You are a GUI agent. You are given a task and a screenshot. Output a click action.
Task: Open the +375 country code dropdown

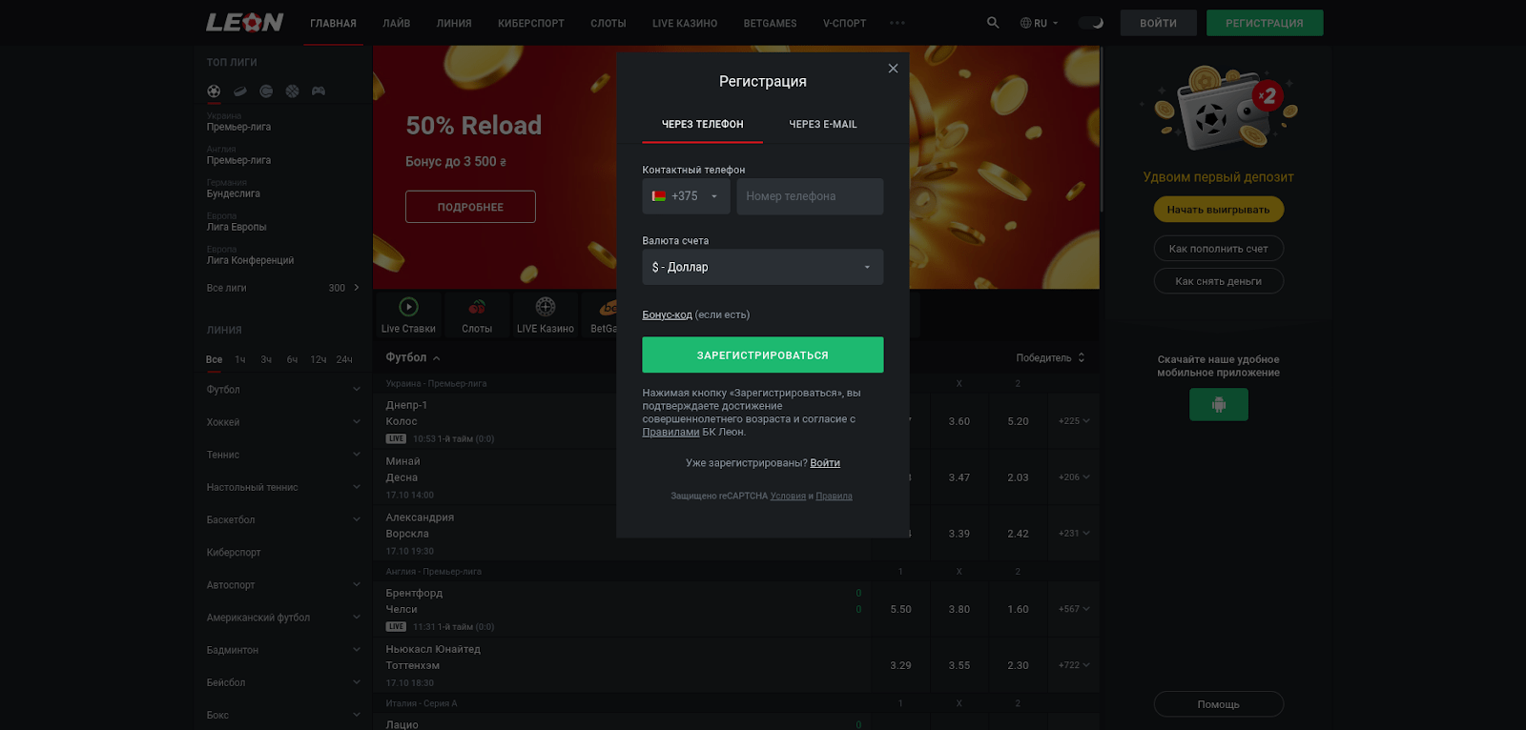click(686, 196)
